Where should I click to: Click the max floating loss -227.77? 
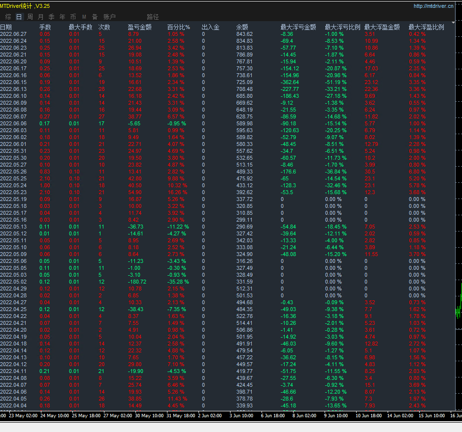[x=290, y=89]
